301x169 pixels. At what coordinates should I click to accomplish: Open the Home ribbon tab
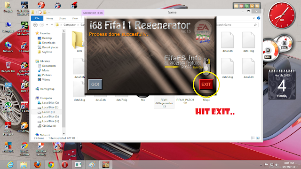50,18
